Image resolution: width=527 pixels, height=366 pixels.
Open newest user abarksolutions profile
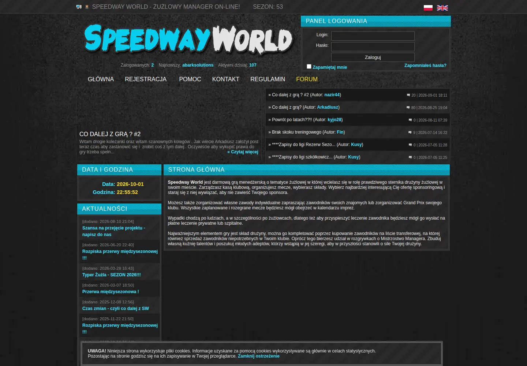(198, 65)
